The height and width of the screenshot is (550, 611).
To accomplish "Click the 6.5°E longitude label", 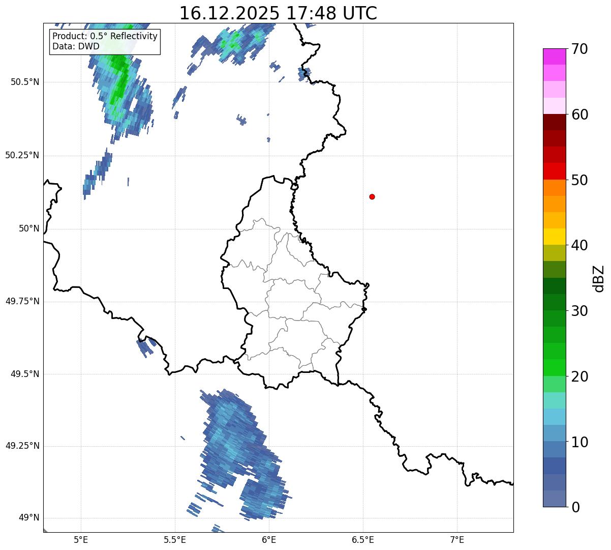I will [x=363, y=539].
